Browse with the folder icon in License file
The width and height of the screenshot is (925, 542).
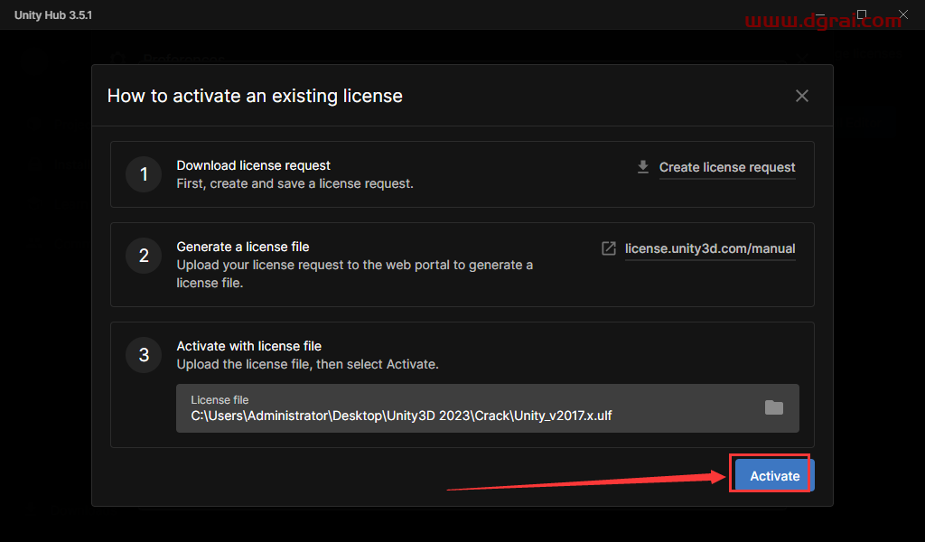(x=773, y=407)
